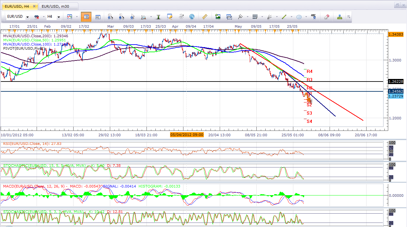This screenshot has width=407, height=227.
Task: Click the ABC add text label tool
Action: (x=313, y=17)
